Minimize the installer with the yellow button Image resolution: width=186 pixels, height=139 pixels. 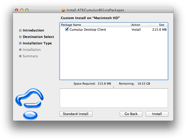tap(22, 10)
